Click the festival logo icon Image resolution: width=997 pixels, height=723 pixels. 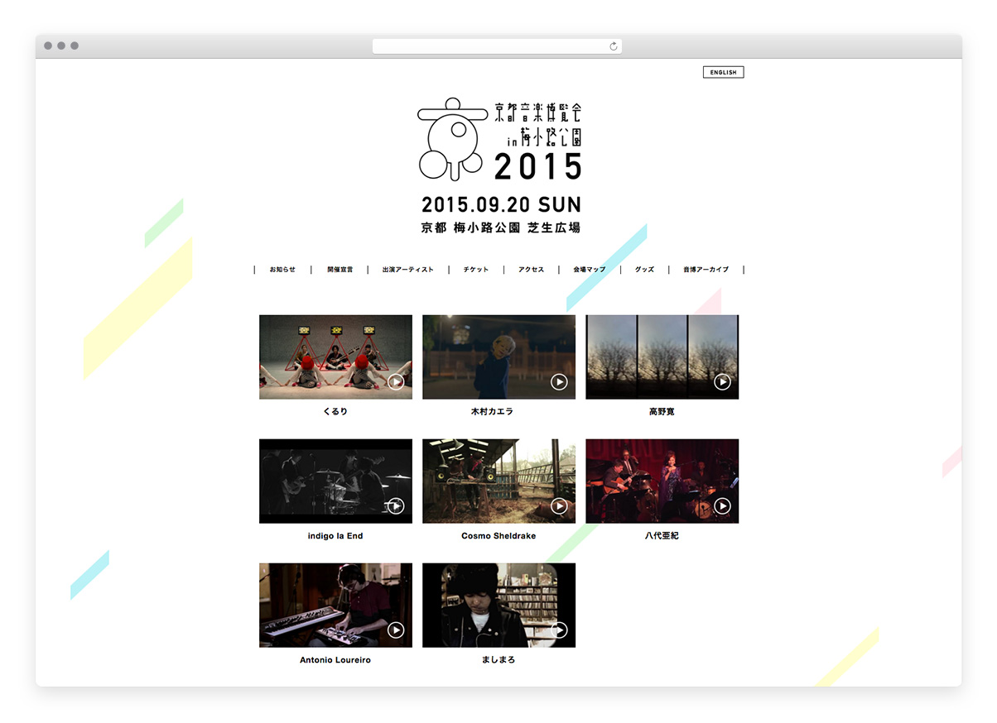(x=450, y=138)
